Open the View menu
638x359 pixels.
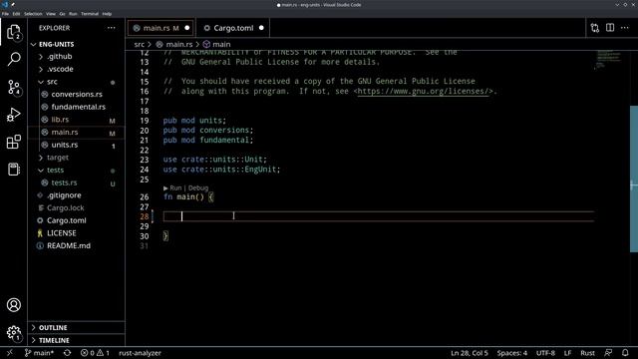point(51,13)
